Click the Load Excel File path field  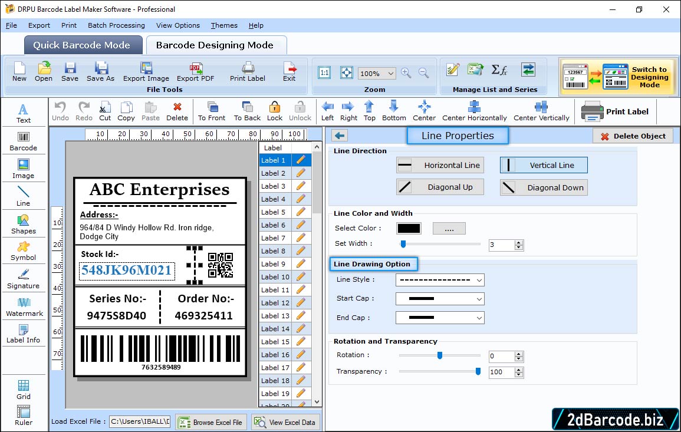point(139,421)
